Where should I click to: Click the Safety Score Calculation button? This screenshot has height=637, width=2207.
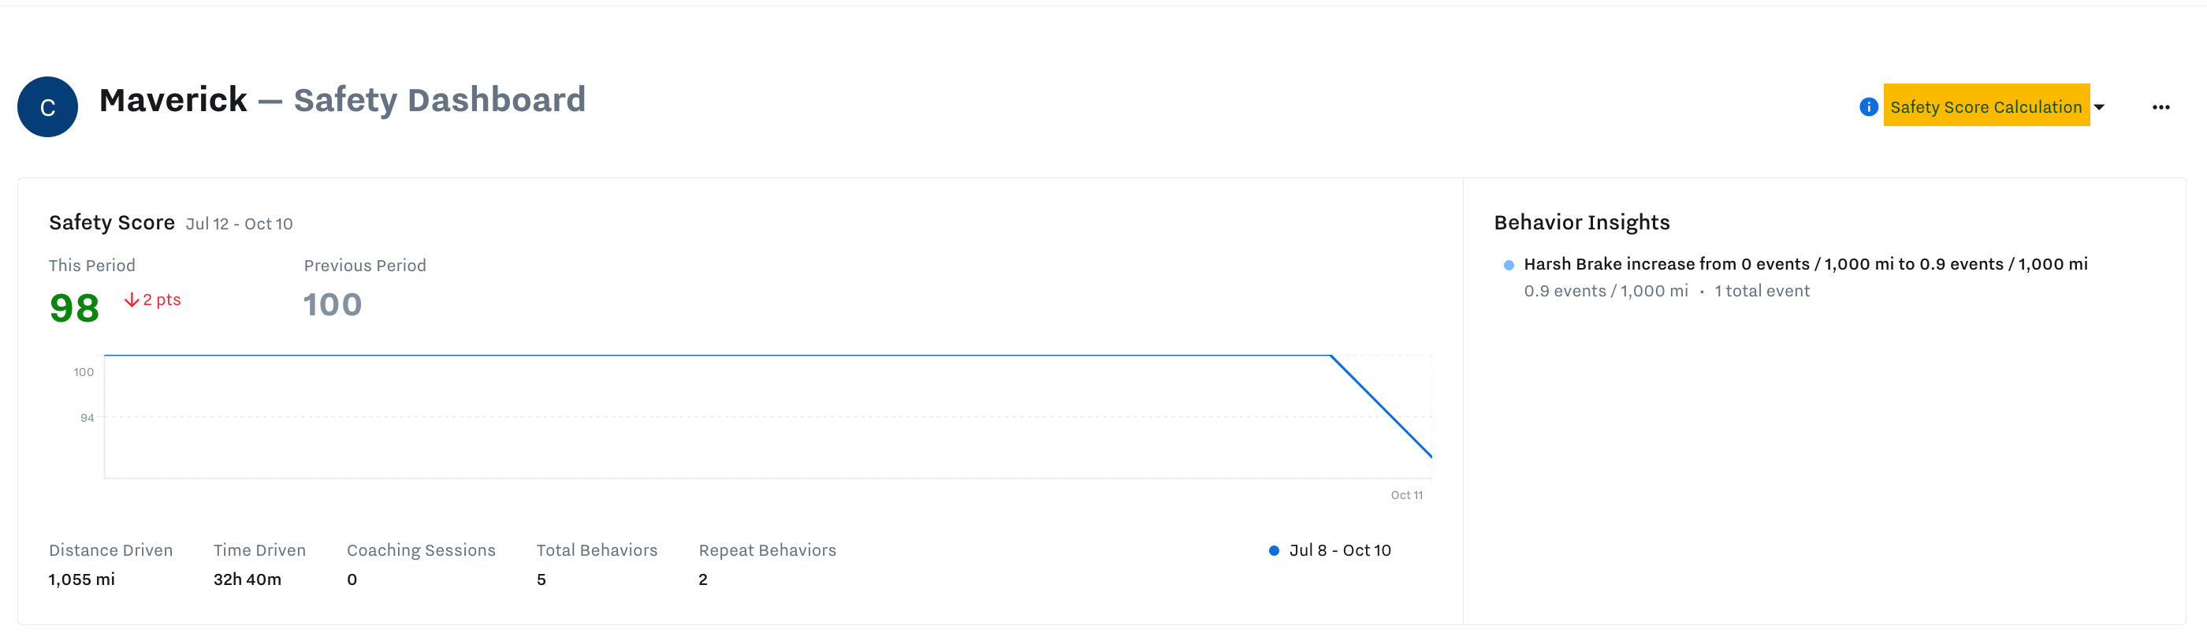(x=1986, y=106)
